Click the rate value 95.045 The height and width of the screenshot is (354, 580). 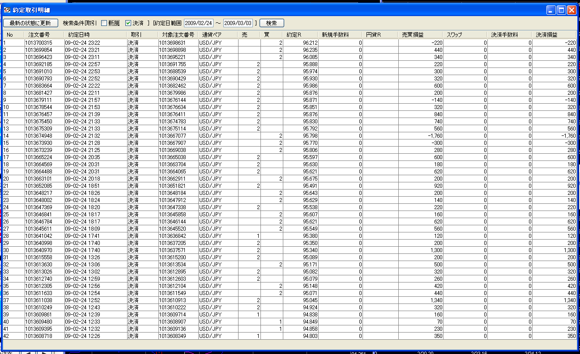click(310, 300)
